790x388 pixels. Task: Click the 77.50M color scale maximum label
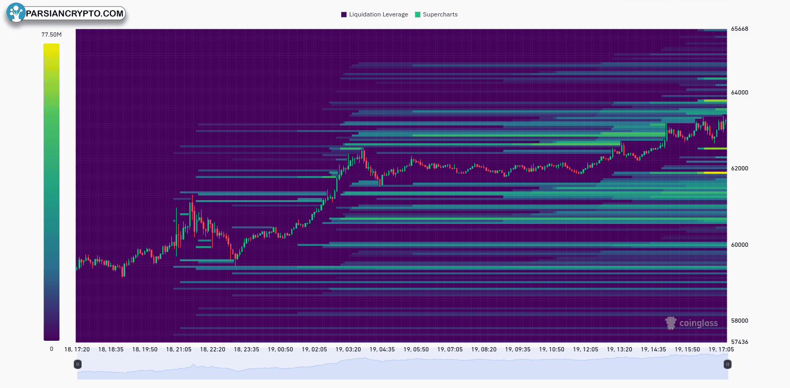pos(51,35)
